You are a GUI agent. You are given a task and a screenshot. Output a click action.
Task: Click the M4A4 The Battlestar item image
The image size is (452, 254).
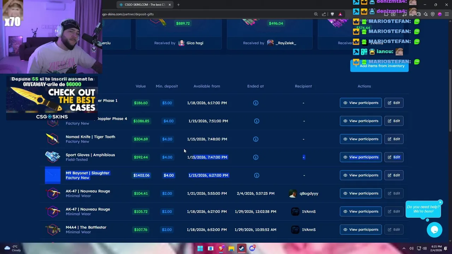[53, 230]
